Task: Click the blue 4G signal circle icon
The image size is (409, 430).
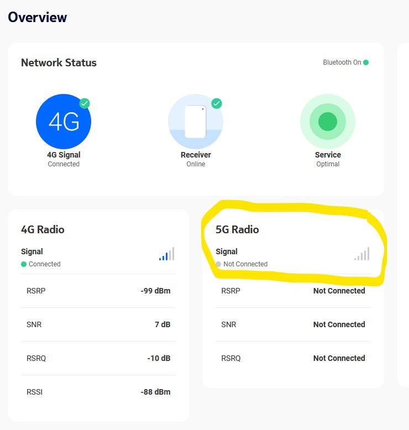Action: (x=64, y=122)
